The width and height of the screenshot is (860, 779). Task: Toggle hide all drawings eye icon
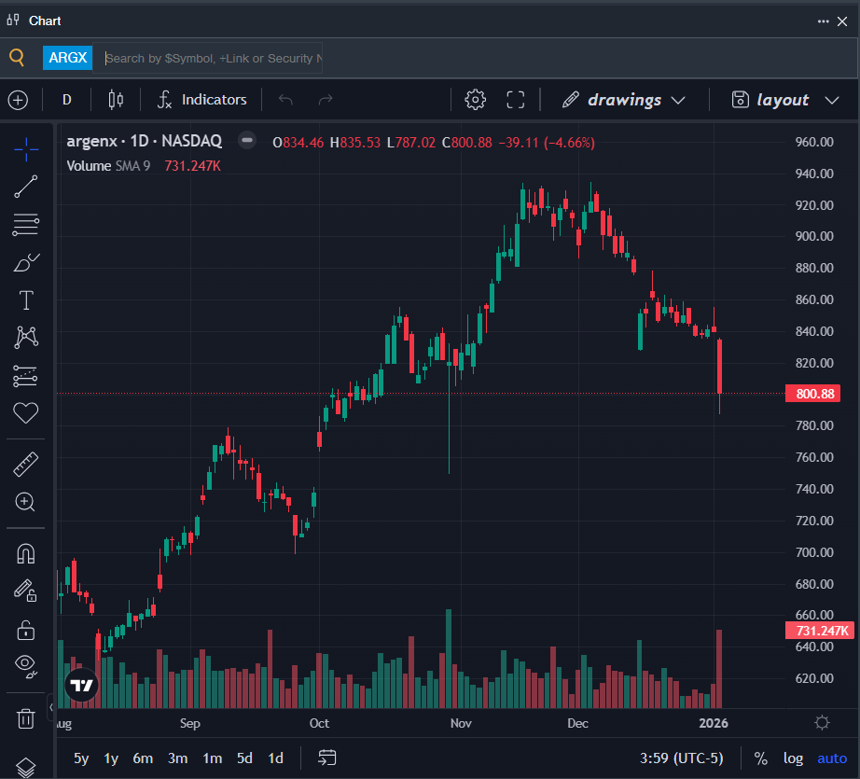[26, 664]
